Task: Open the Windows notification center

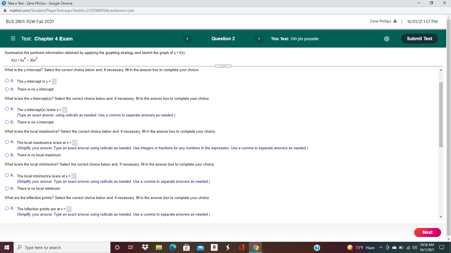Action: (442, 247)
